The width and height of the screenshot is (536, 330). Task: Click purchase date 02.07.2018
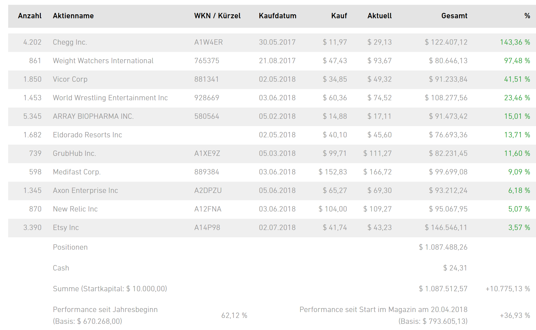pyautogui.click(x=277, y=227)
